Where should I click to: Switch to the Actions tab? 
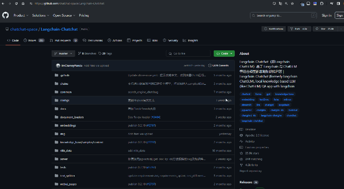pyautogui.click(x=115, y=40)
